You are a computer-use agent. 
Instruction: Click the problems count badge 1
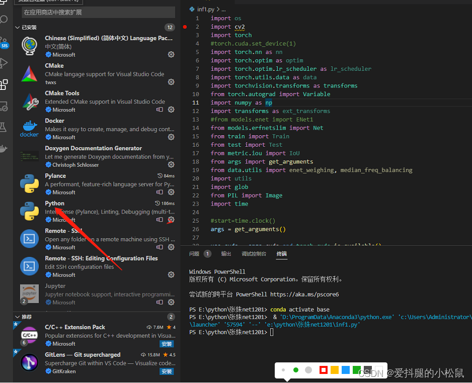(207, 254)
